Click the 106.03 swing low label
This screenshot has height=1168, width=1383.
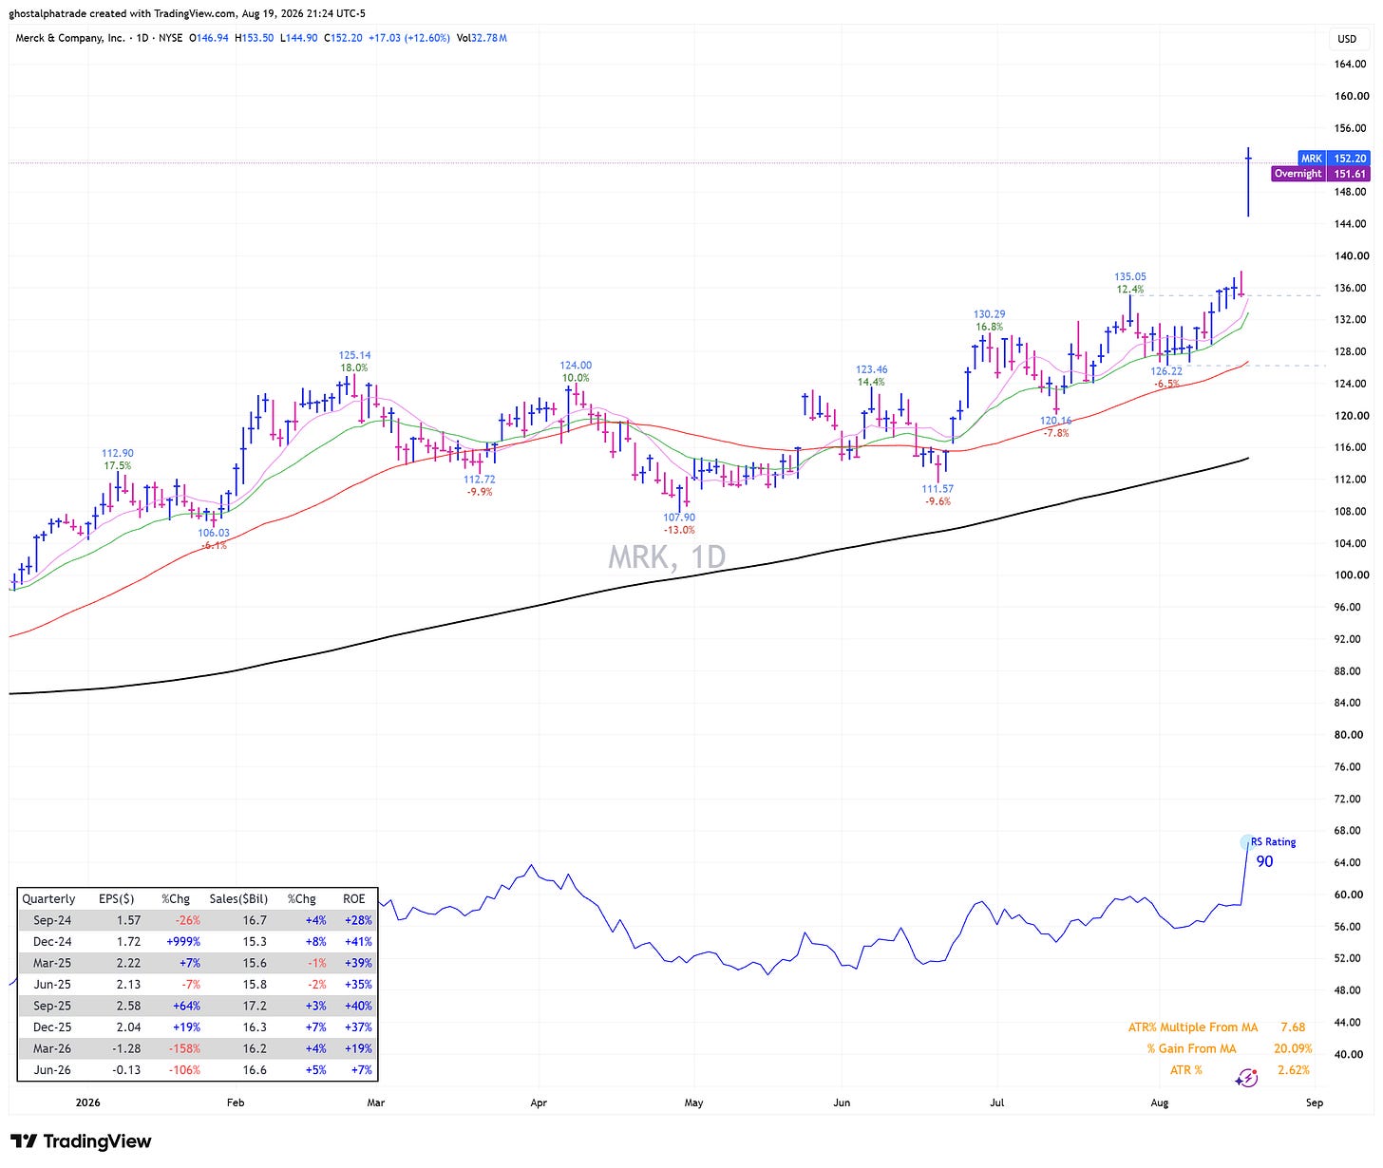(x=213, y=534)
